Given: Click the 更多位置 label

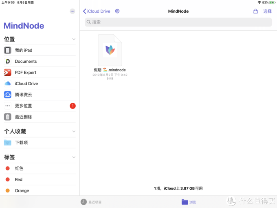Looking at the screenshot, I should tap(24, 106).
